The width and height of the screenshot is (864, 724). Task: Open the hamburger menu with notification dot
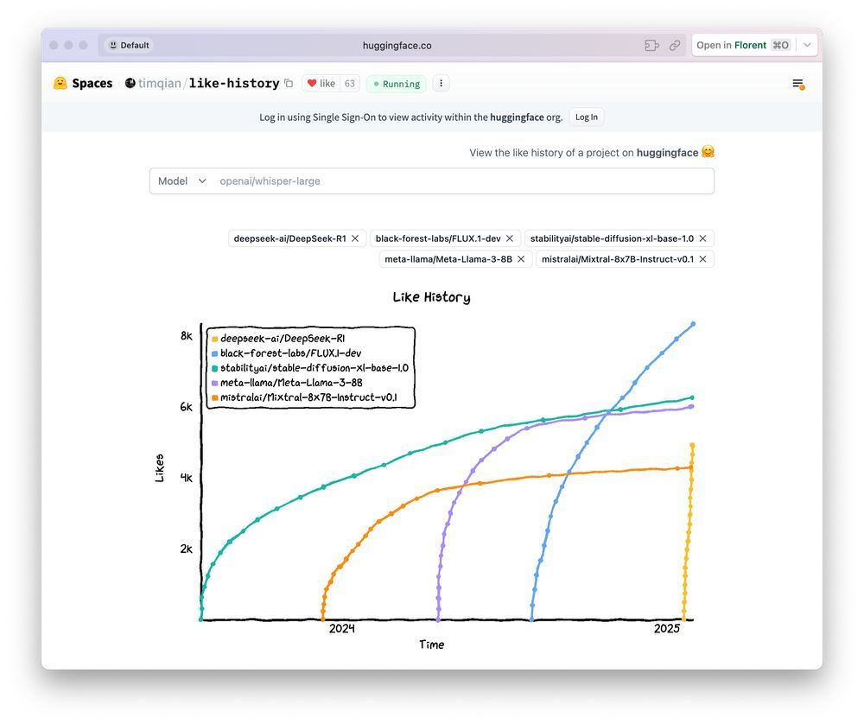(x=797, y=84)
